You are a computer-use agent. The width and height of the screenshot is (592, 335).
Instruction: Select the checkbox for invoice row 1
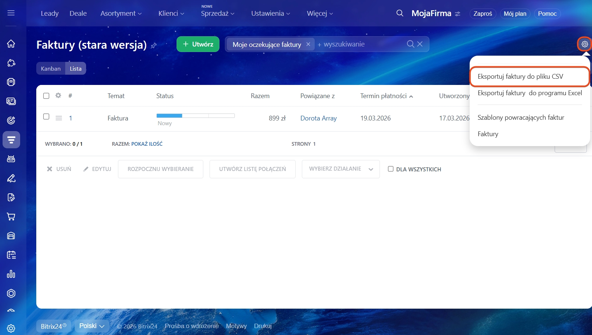[x=46, y=116]
